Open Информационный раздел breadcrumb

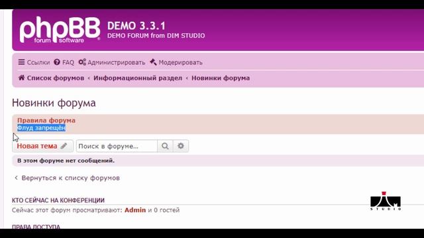138,78
